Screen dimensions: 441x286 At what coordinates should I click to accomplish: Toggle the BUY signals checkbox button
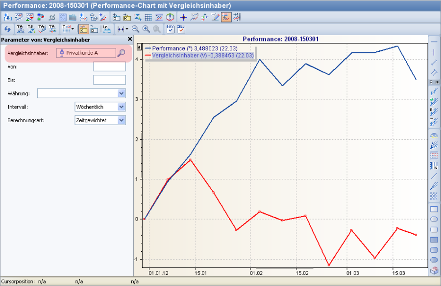[x=170, y=29]
